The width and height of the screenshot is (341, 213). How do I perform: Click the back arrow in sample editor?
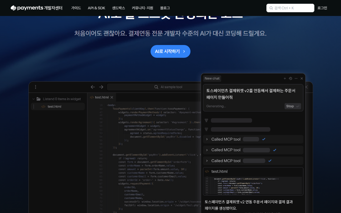pos(93,87)
